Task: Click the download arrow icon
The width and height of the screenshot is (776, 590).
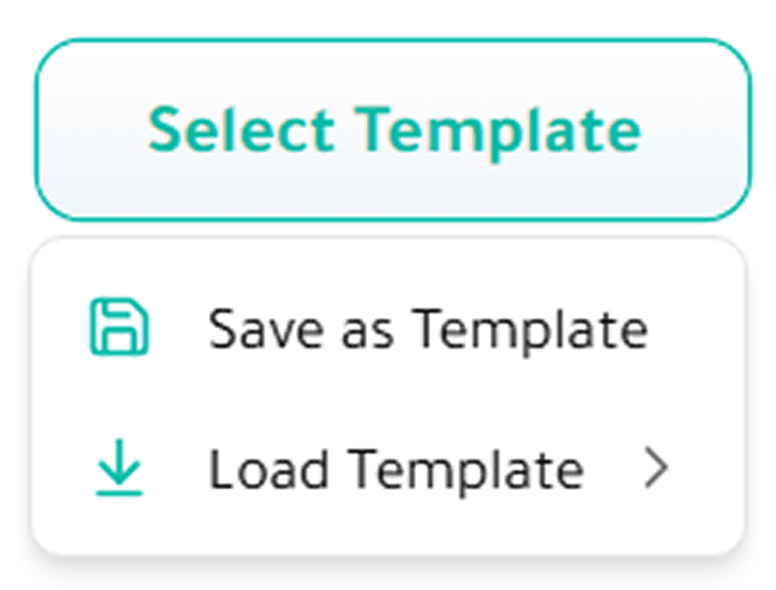Action: tap(119, 470)
